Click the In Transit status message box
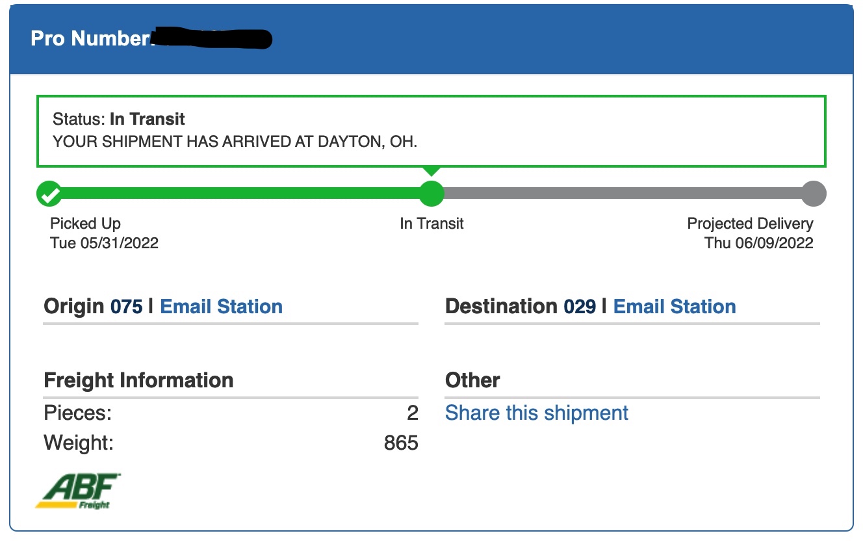Image resolution: width=863 pixels, height=542 pixels. [431, 131]
